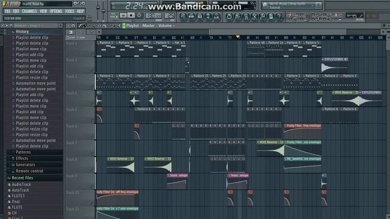Image resolution: width=390 pixels, height=219 pixels.
Task: Open the EXPLOSION04 #2 clip menu
Action: click(x=323, y=60)
